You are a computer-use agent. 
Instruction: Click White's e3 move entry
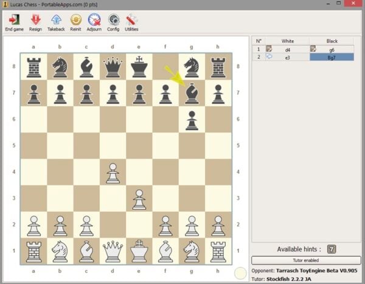pyautogui.click(x=287, y=57)
